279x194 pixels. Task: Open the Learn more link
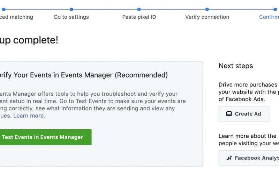(29, 116)
